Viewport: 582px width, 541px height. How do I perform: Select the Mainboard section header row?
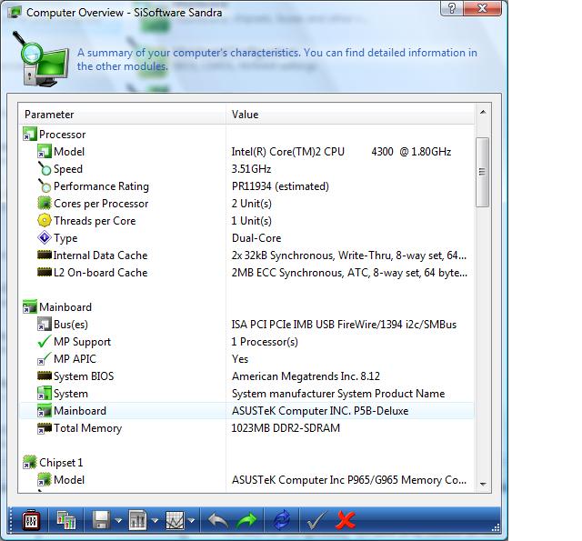(246, 307)
